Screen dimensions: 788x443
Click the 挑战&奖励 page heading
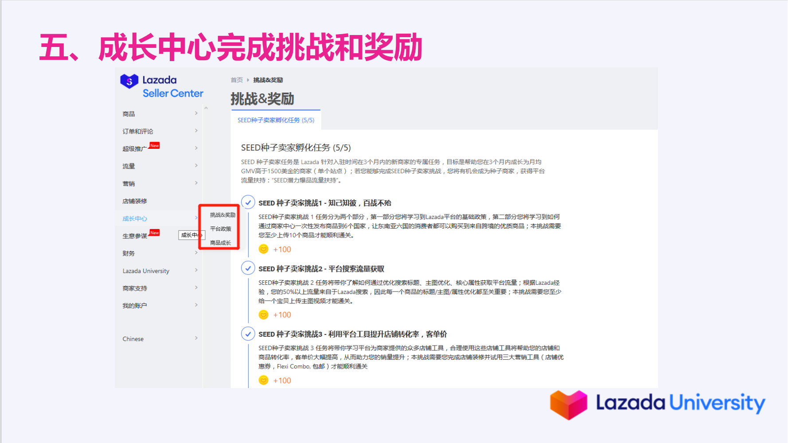tap(262, 99)
